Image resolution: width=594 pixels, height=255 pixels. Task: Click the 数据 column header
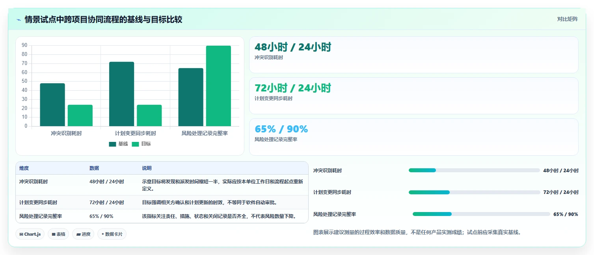point(94,168)
